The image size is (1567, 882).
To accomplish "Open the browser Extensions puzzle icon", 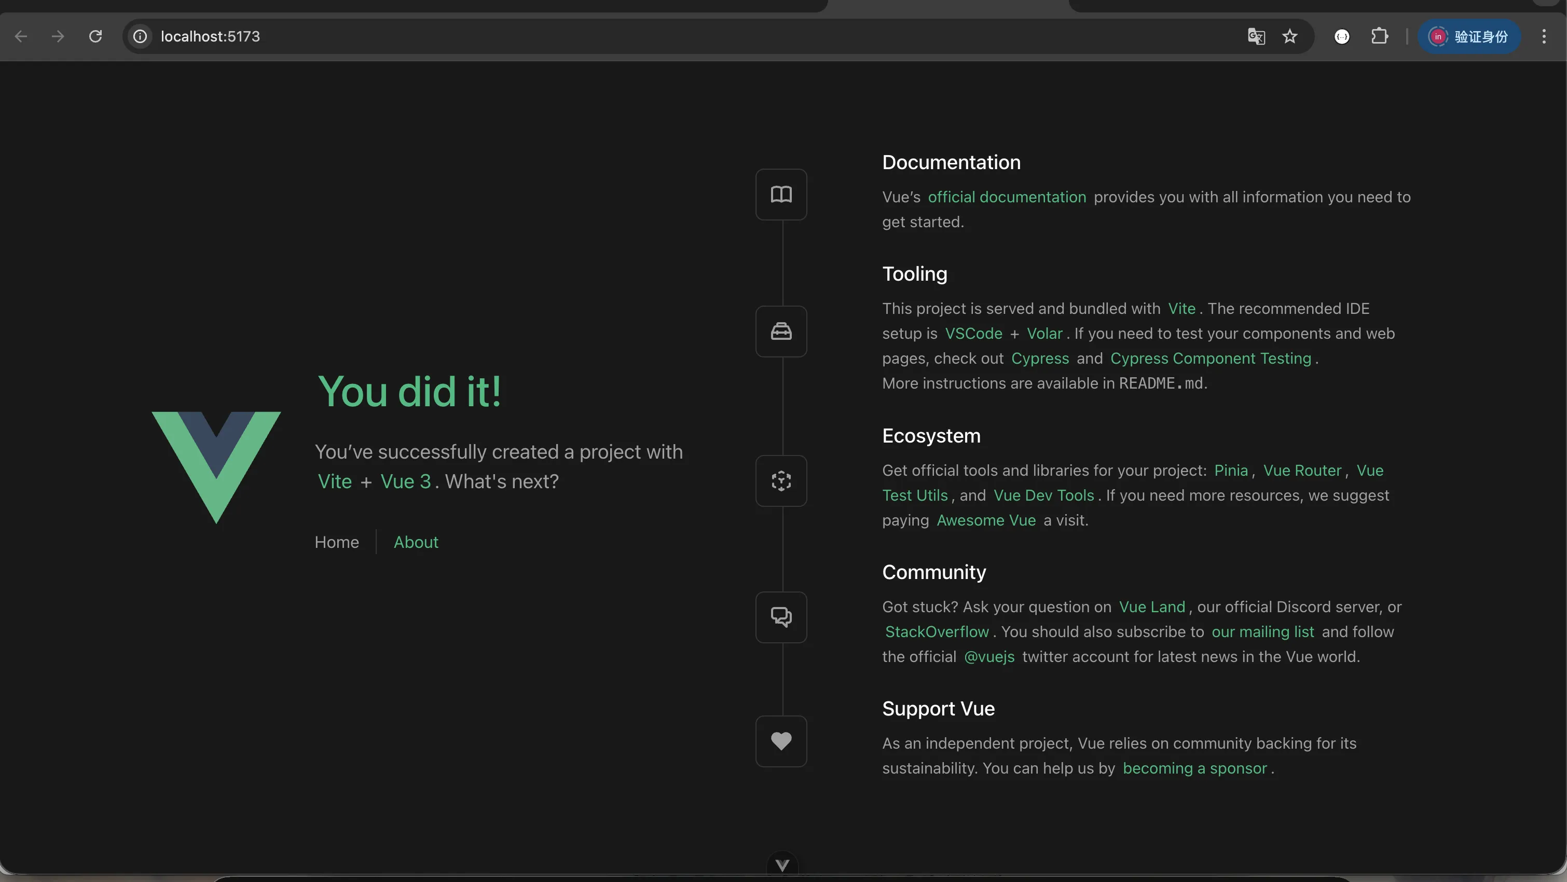I will coord(1380,36).
